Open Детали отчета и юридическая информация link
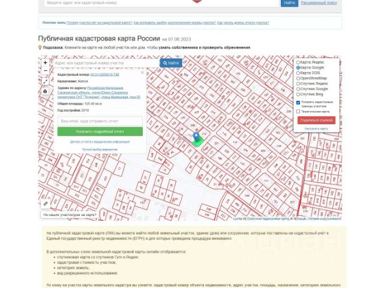384x288 pixels. click(100, 142)
